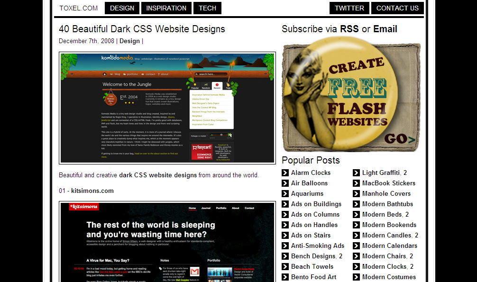Open the Ads on Buildings post
The image size is (477, 282).
pos(316,204)
